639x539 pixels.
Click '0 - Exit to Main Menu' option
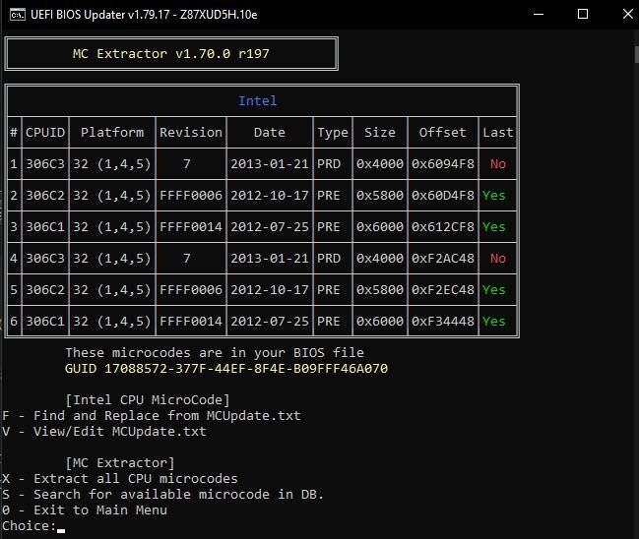click(x=85, y=510)
